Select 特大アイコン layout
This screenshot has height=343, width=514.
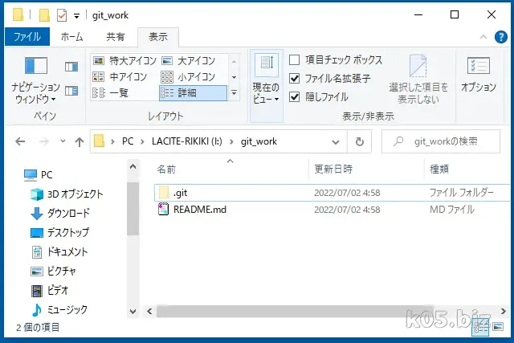(124, 61)
